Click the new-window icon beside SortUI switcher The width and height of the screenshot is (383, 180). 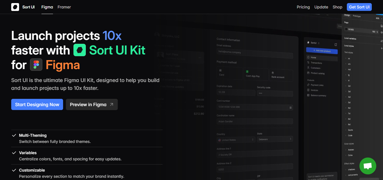click(336, 44)
